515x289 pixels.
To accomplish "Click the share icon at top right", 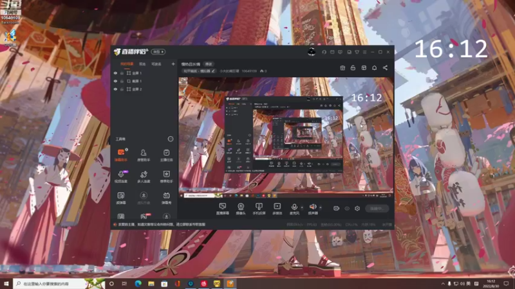I will pos(385,68).
